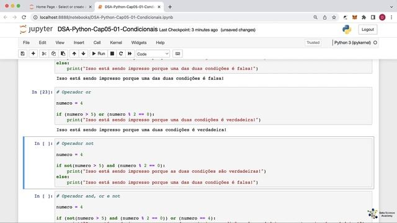Click the view site information icon

point(35,17)
